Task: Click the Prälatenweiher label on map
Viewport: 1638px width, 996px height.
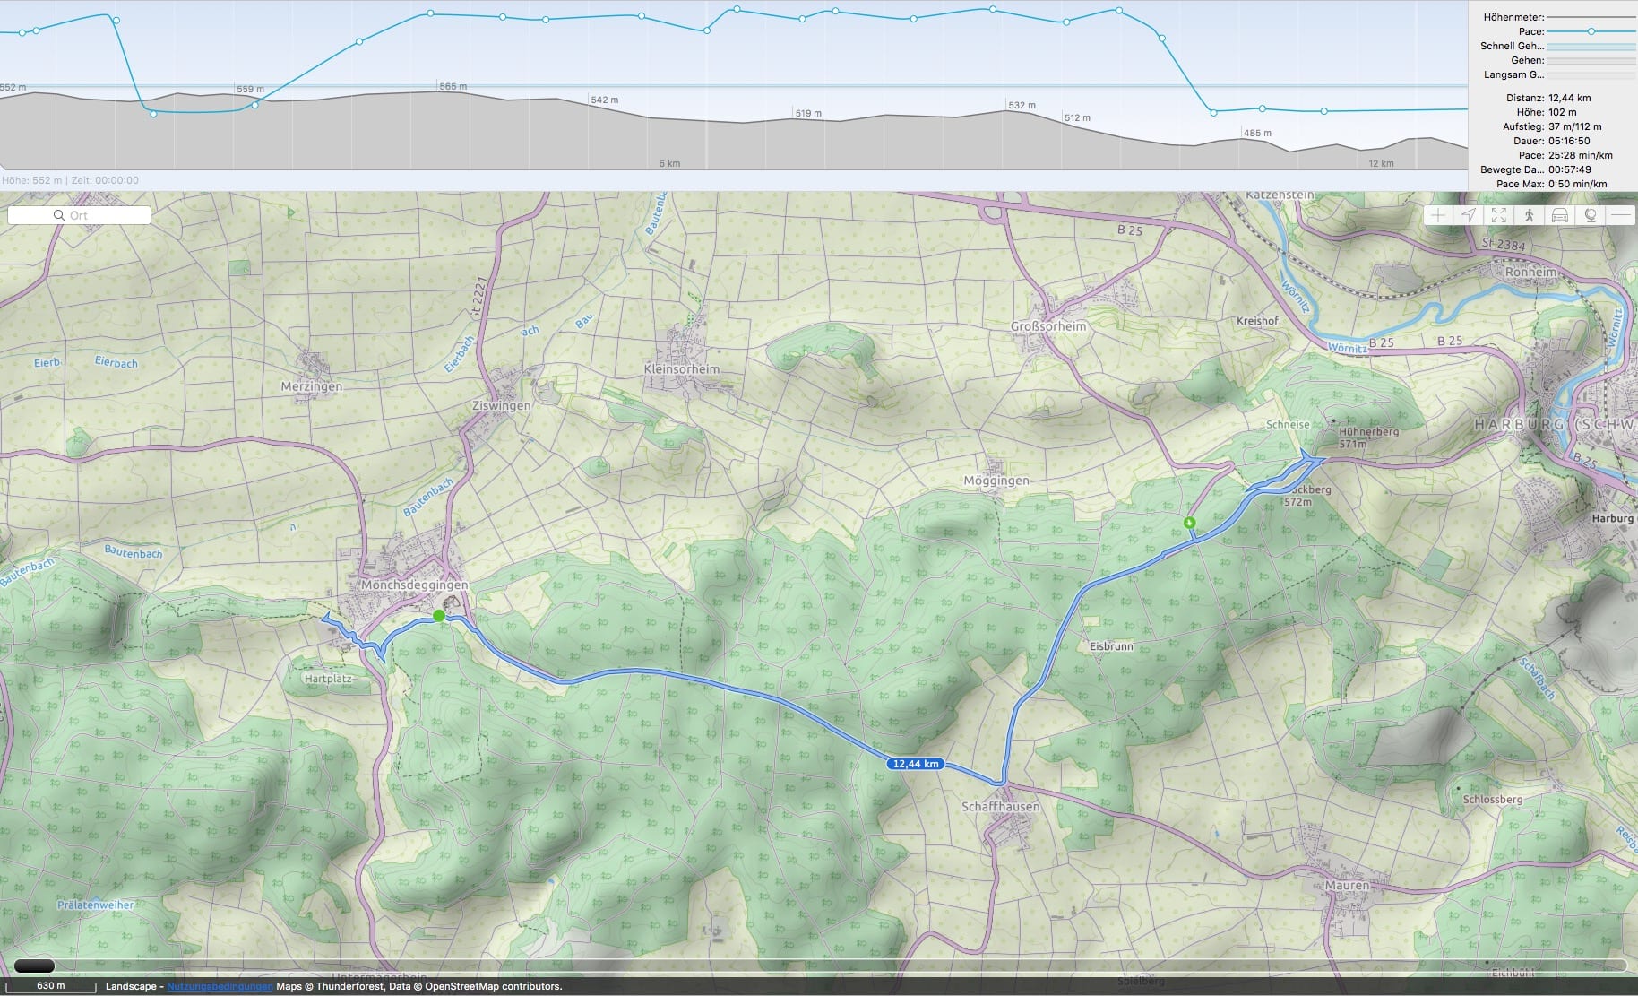Action: [96, 905]
